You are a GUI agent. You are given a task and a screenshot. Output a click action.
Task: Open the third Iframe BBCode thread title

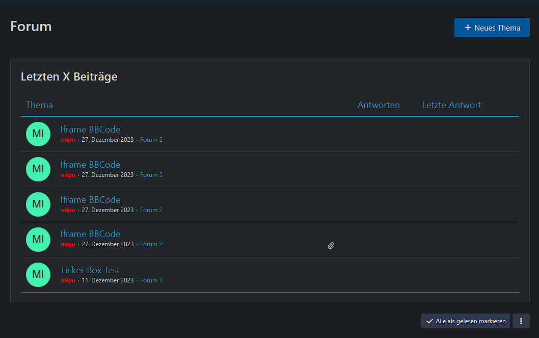click(90, 200)
